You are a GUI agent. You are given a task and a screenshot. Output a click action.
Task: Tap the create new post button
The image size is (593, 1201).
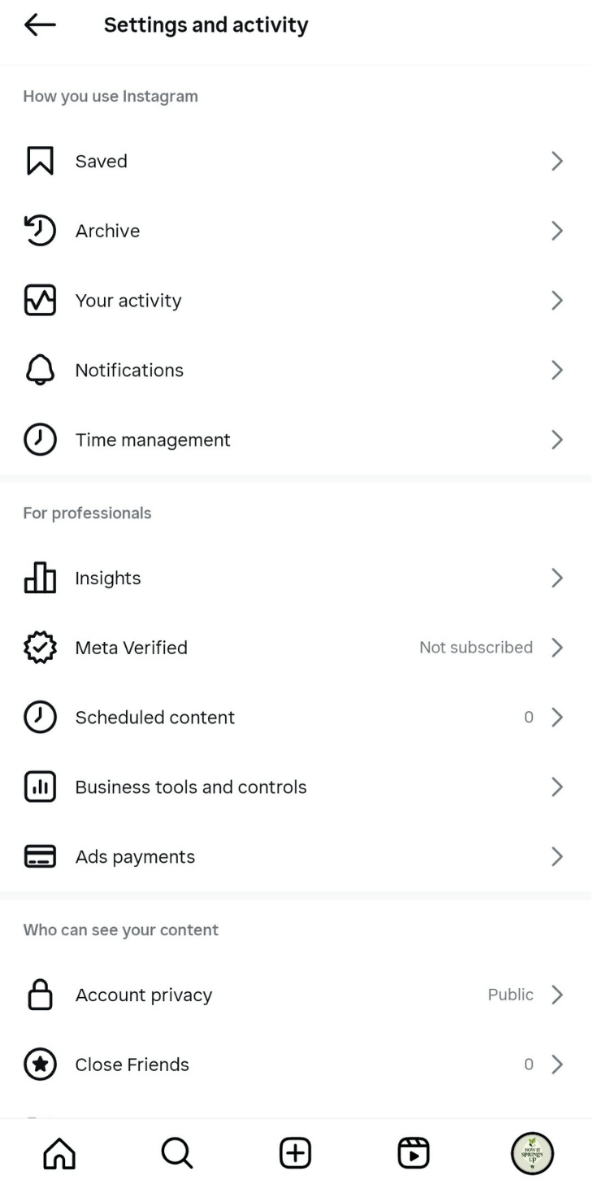point(296,1153)
